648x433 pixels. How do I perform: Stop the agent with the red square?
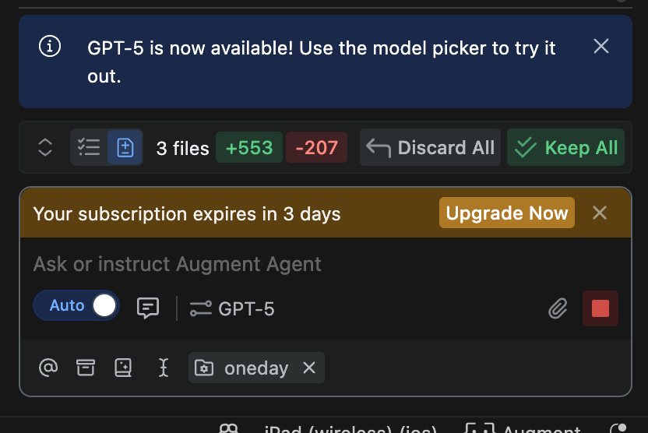600,308
